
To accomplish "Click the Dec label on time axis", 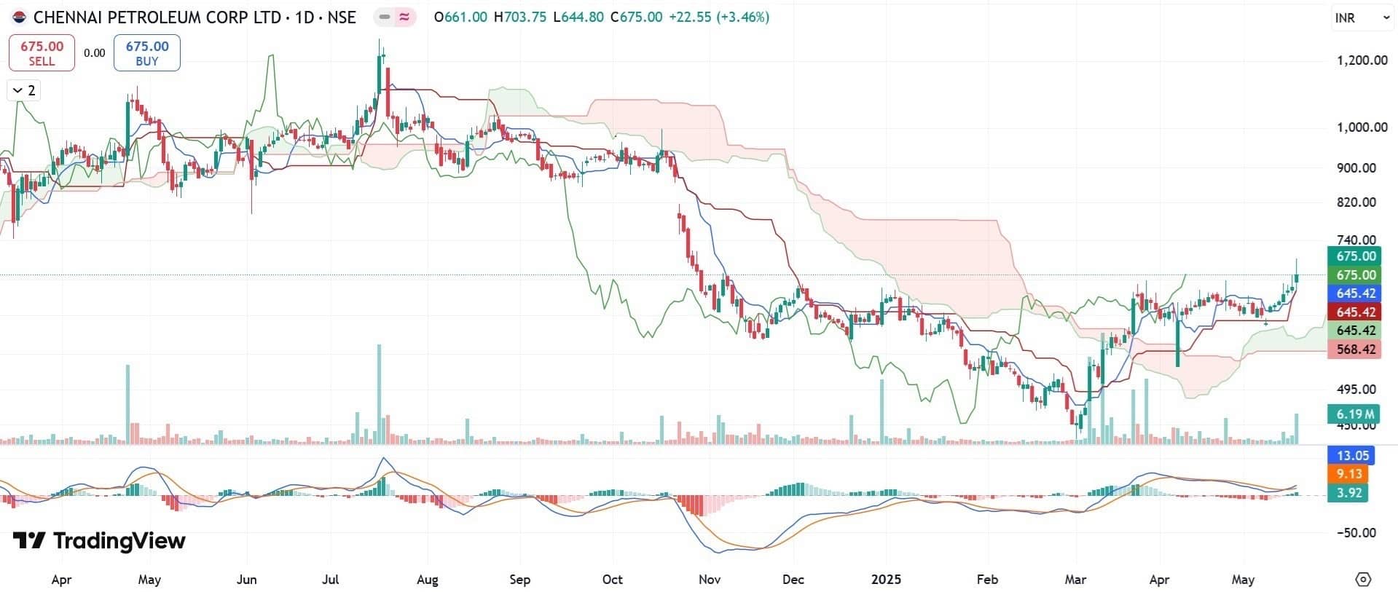I will [x=793, y=580].
